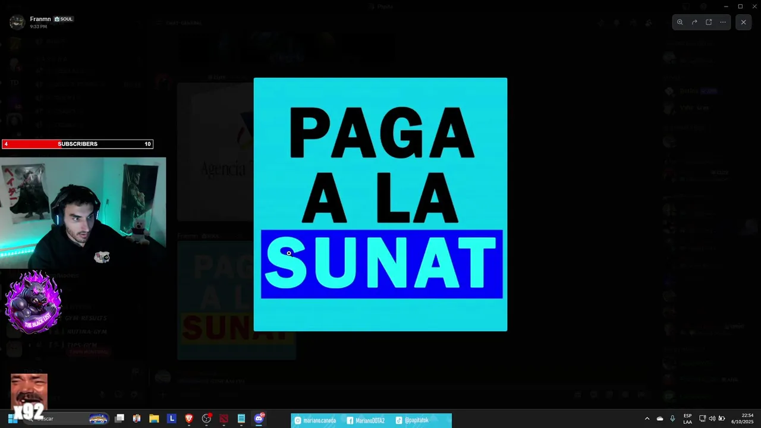
Task: Open Task View on the taskbar
Action: pos(120,418)
